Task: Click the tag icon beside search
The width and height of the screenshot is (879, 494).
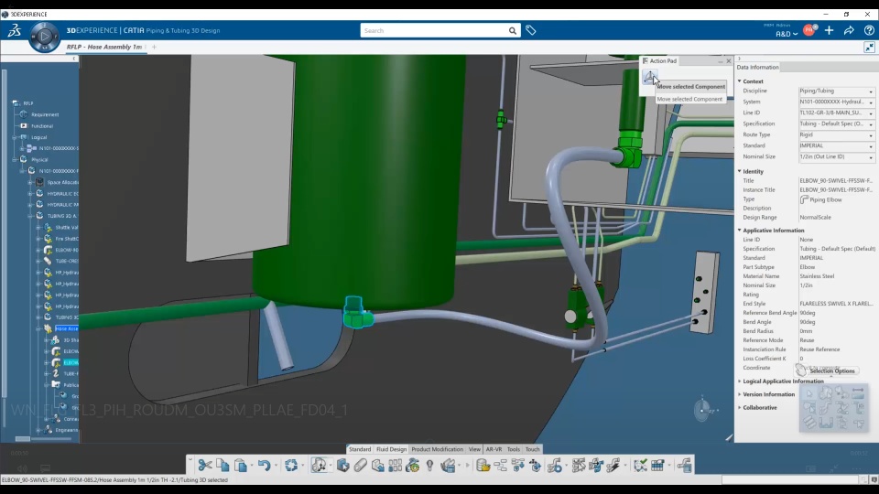Action: click(x=530, y=30)
